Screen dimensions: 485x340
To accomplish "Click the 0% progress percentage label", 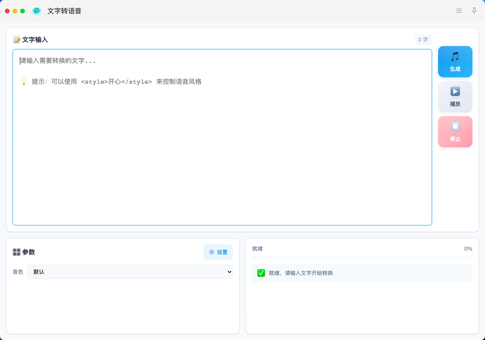I will [x=468, y=249].
